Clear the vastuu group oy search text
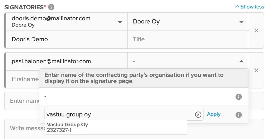 point(198,114)
